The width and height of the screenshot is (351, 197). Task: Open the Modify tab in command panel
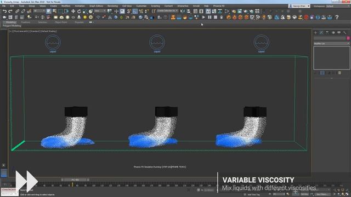click(x=321, y=33)
